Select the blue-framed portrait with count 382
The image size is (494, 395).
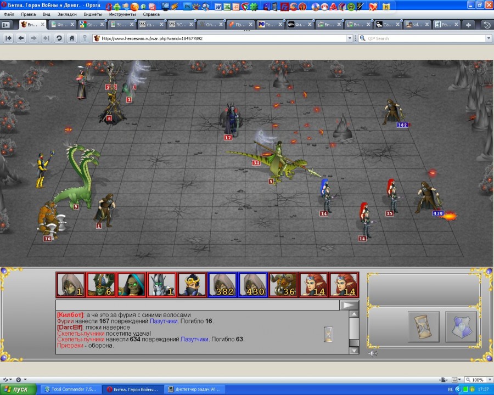(x=222, y=285)
